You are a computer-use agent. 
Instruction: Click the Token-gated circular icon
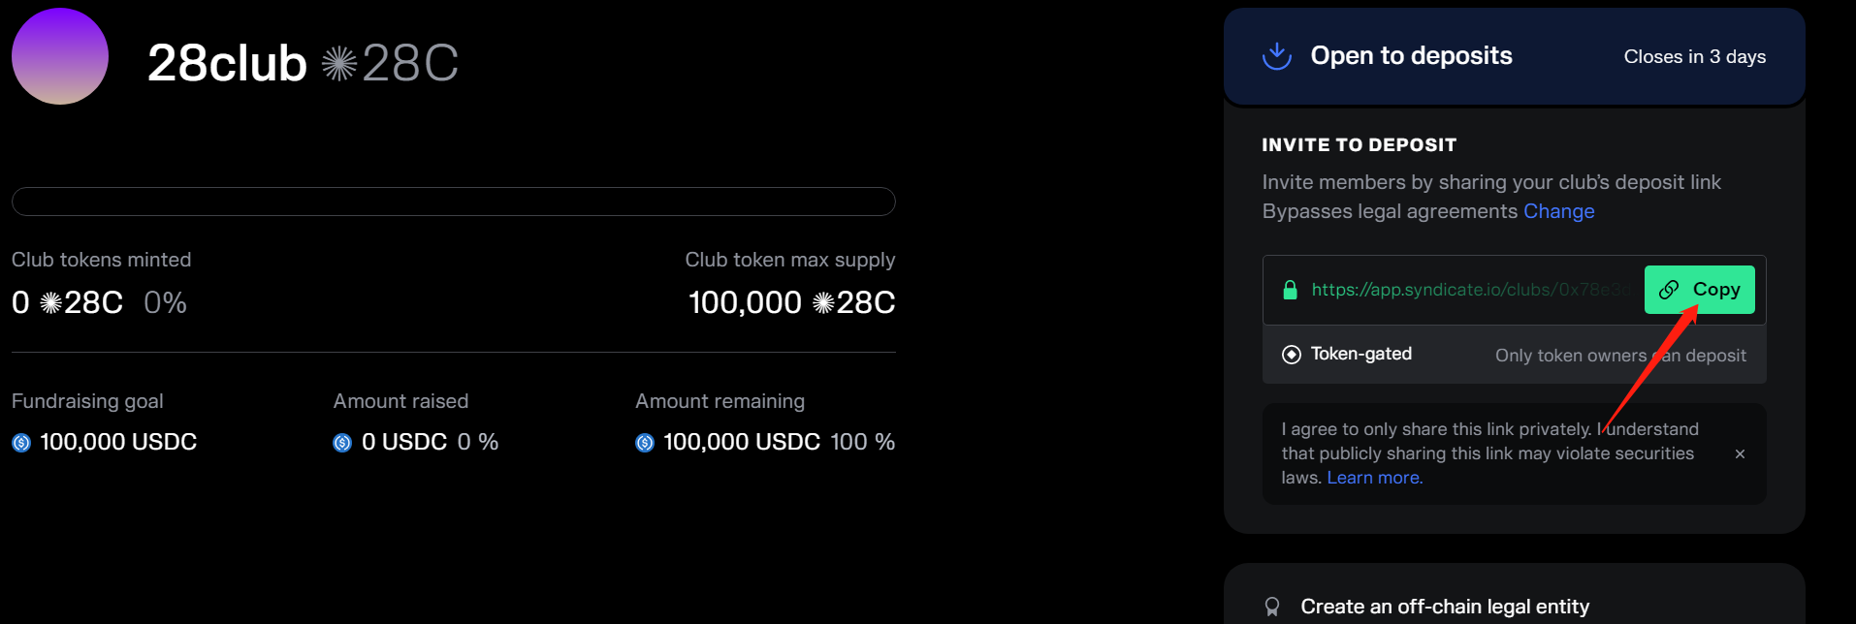(x=1292, y=355)
